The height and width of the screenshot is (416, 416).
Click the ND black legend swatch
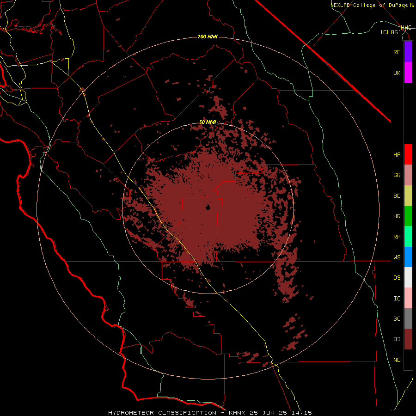tap(408, 360)
